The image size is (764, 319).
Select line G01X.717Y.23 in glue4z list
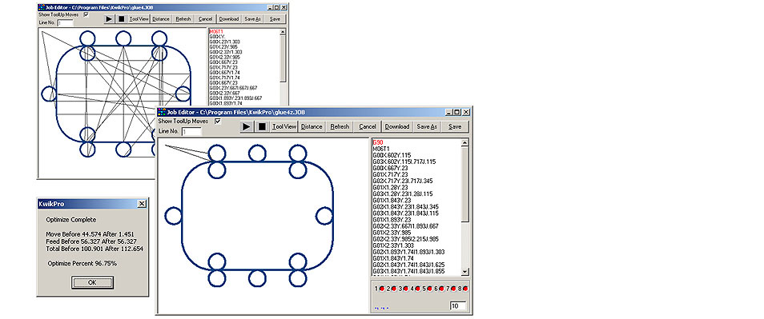[x=390, y=174]
